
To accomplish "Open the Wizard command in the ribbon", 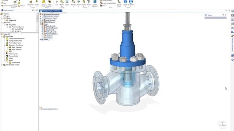I will tap(4, 1).
